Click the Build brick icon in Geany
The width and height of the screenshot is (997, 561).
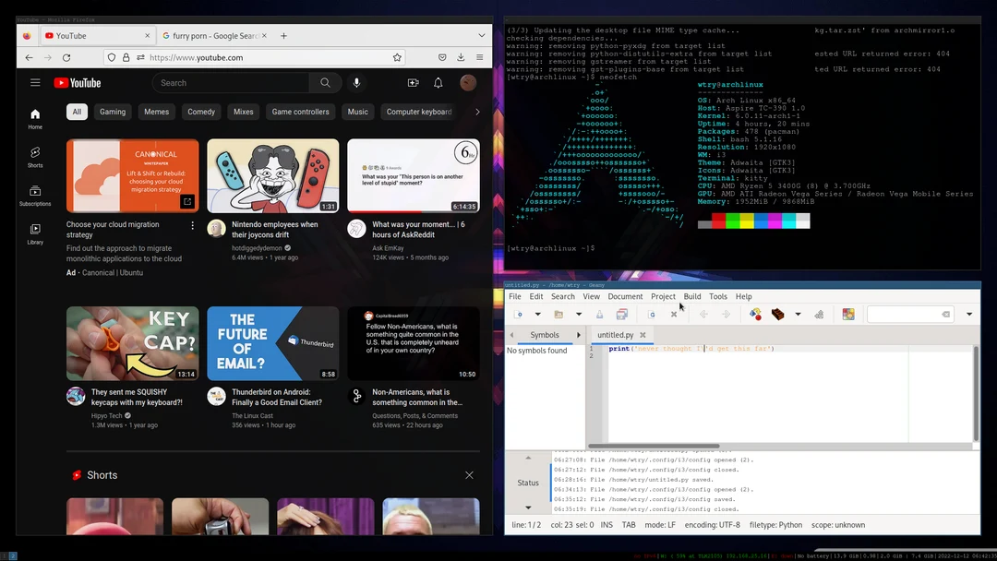pyautogui.click(x=777, y=314)
